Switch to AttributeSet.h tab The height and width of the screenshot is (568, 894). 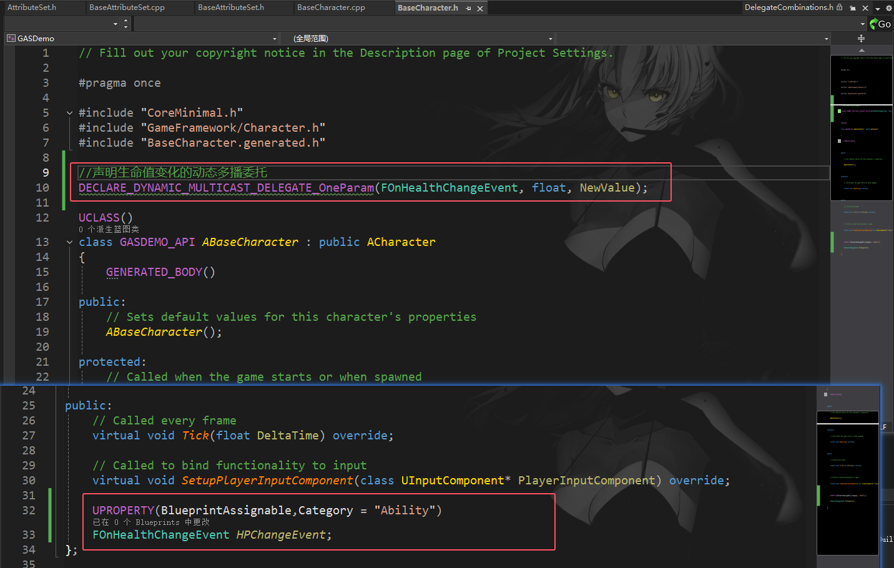point(32,7)
